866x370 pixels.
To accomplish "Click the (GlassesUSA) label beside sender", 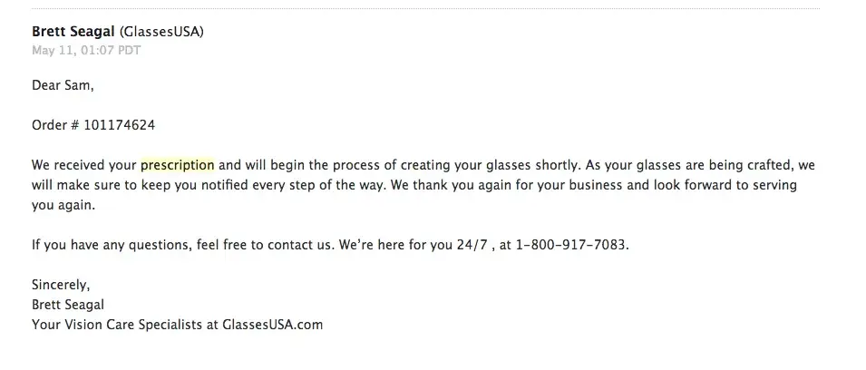I will [x=161, y=32].
